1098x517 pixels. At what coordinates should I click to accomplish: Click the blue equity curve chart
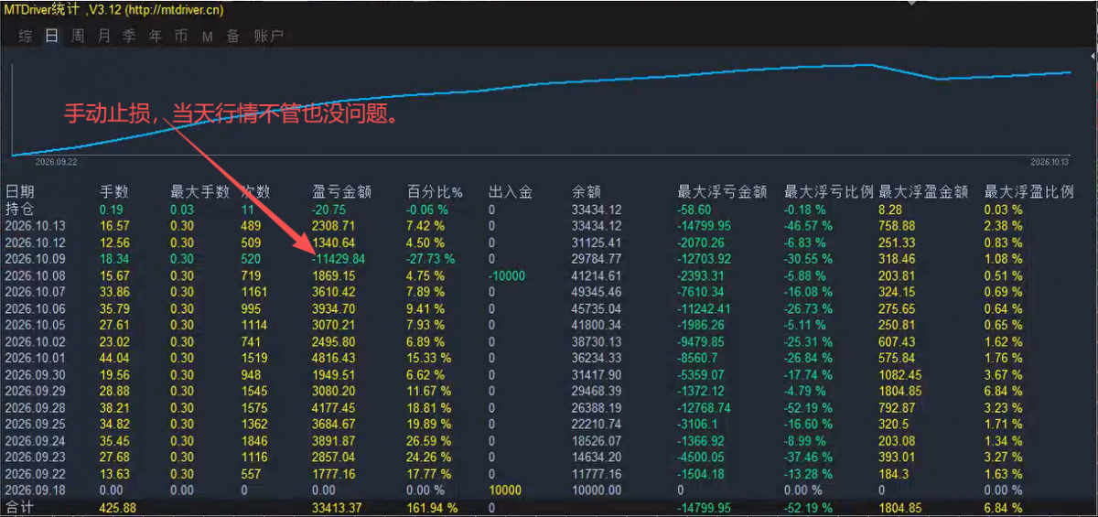[540, 110]
